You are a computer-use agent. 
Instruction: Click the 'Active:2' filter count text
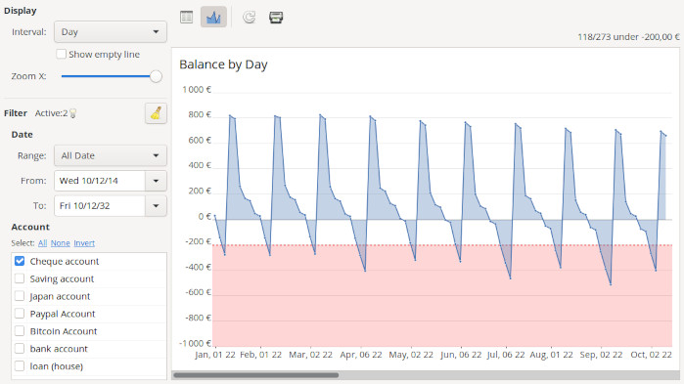(x=51, y=113)
